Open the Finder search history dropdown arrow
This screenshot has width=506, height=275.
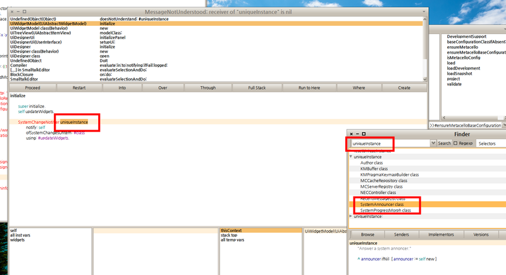click(433, 144)
